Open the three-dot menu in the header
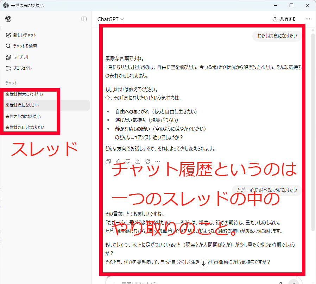 tap(308, 19)
